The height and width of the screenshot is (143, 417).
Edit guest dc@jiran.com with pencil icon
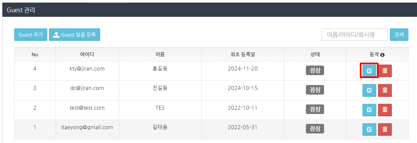tap(369, 90)
